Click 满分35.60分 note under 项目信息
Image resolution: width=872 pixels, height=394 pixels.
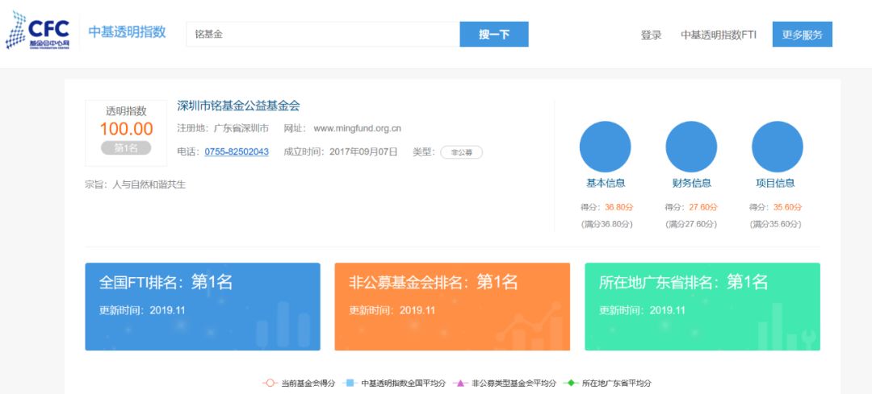tap(775, 225)
